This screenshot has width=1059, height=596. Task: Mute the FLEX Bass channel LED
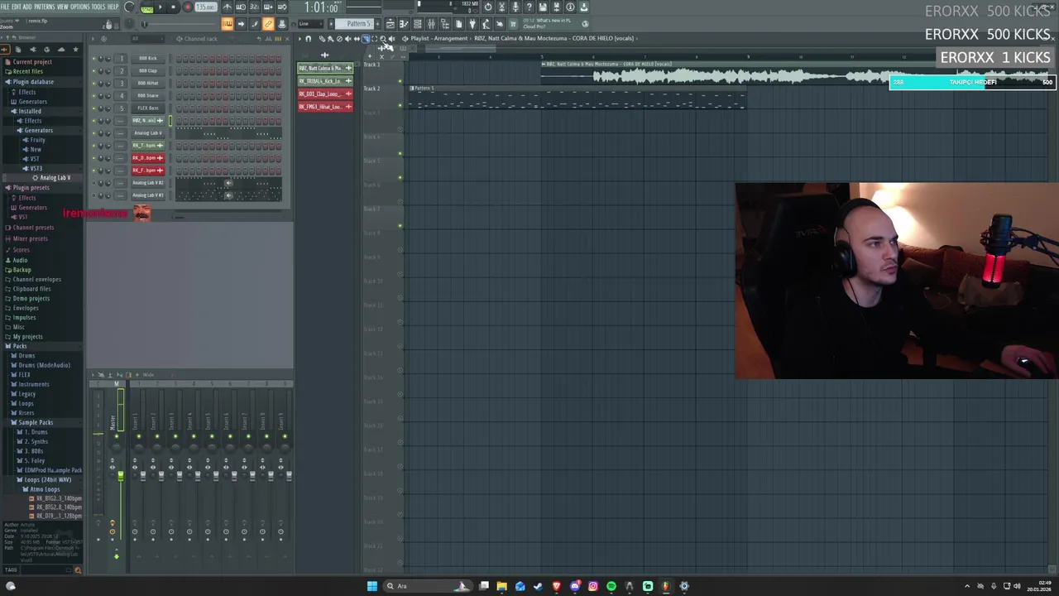[93, 108]
